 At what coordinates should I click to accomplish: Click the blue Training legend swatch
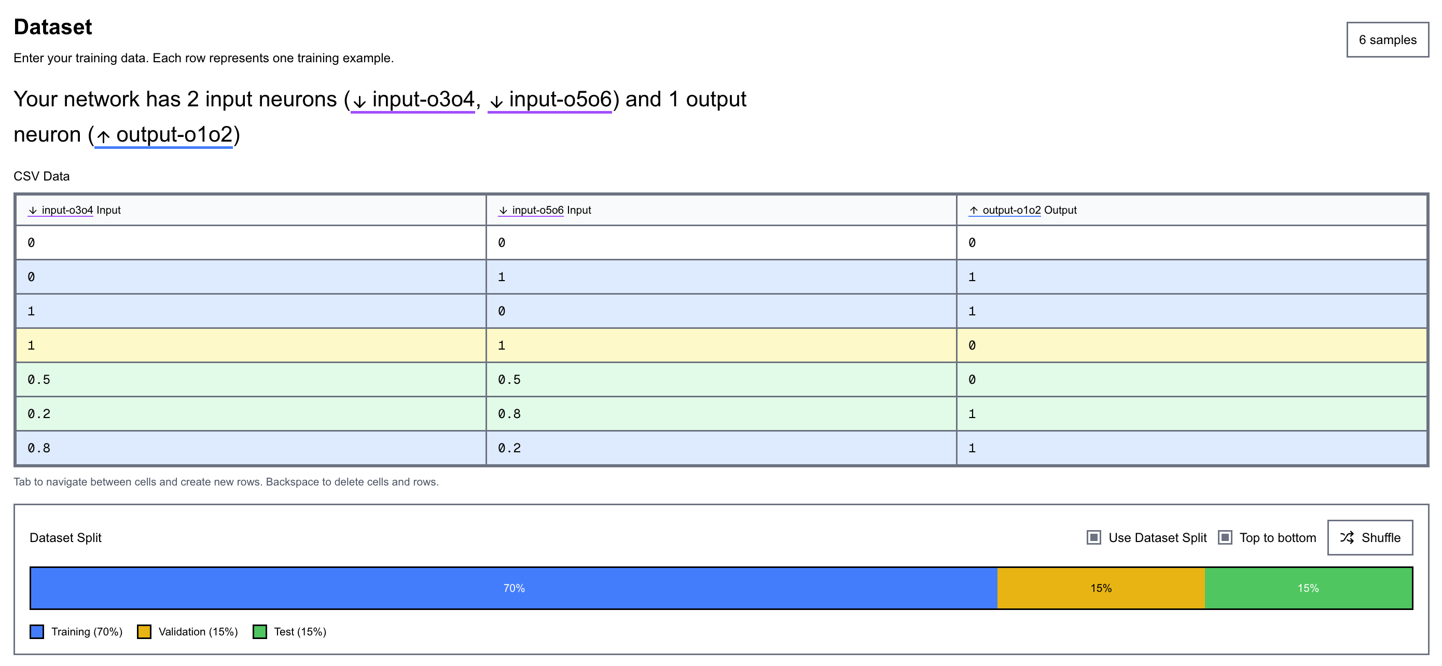[37, 631]
